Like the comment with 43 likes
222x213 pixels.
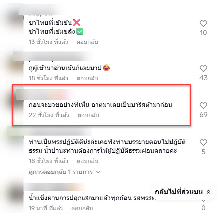(203, 69)
